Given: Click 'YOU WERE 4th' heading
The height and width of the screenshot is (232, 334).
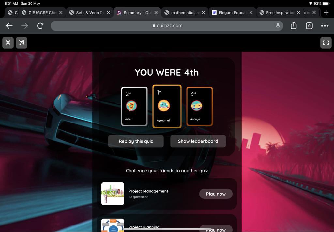Looking at the screenshot, I should (167, 73).
